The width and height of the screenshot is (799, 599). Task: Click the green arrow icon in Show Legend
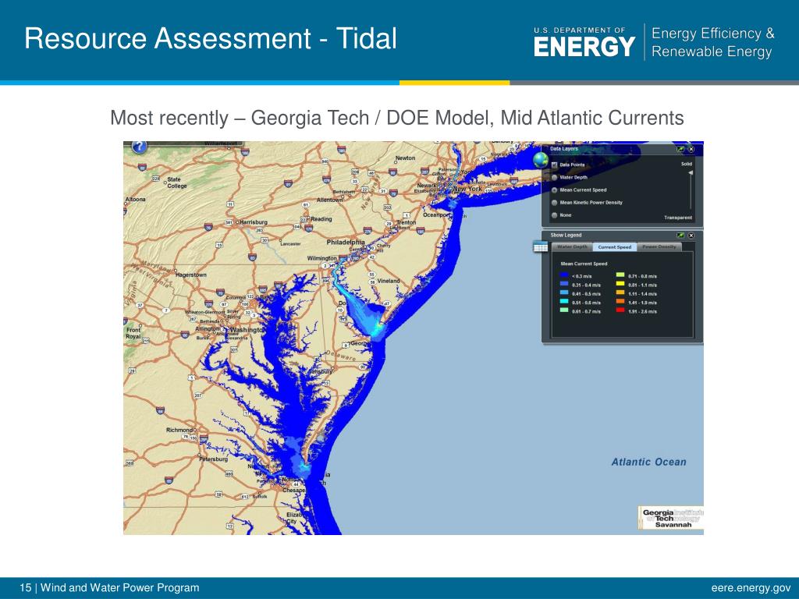click(x=680, y=236)
